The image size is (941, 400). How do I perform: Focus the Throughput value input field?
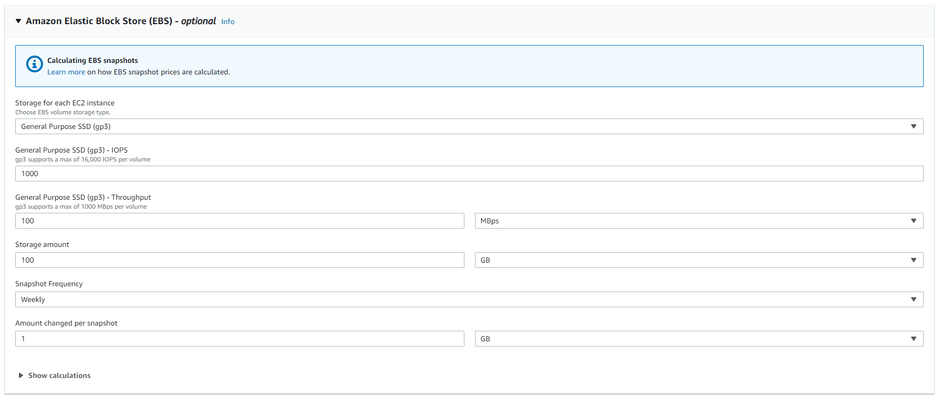(x=239, y=221)
